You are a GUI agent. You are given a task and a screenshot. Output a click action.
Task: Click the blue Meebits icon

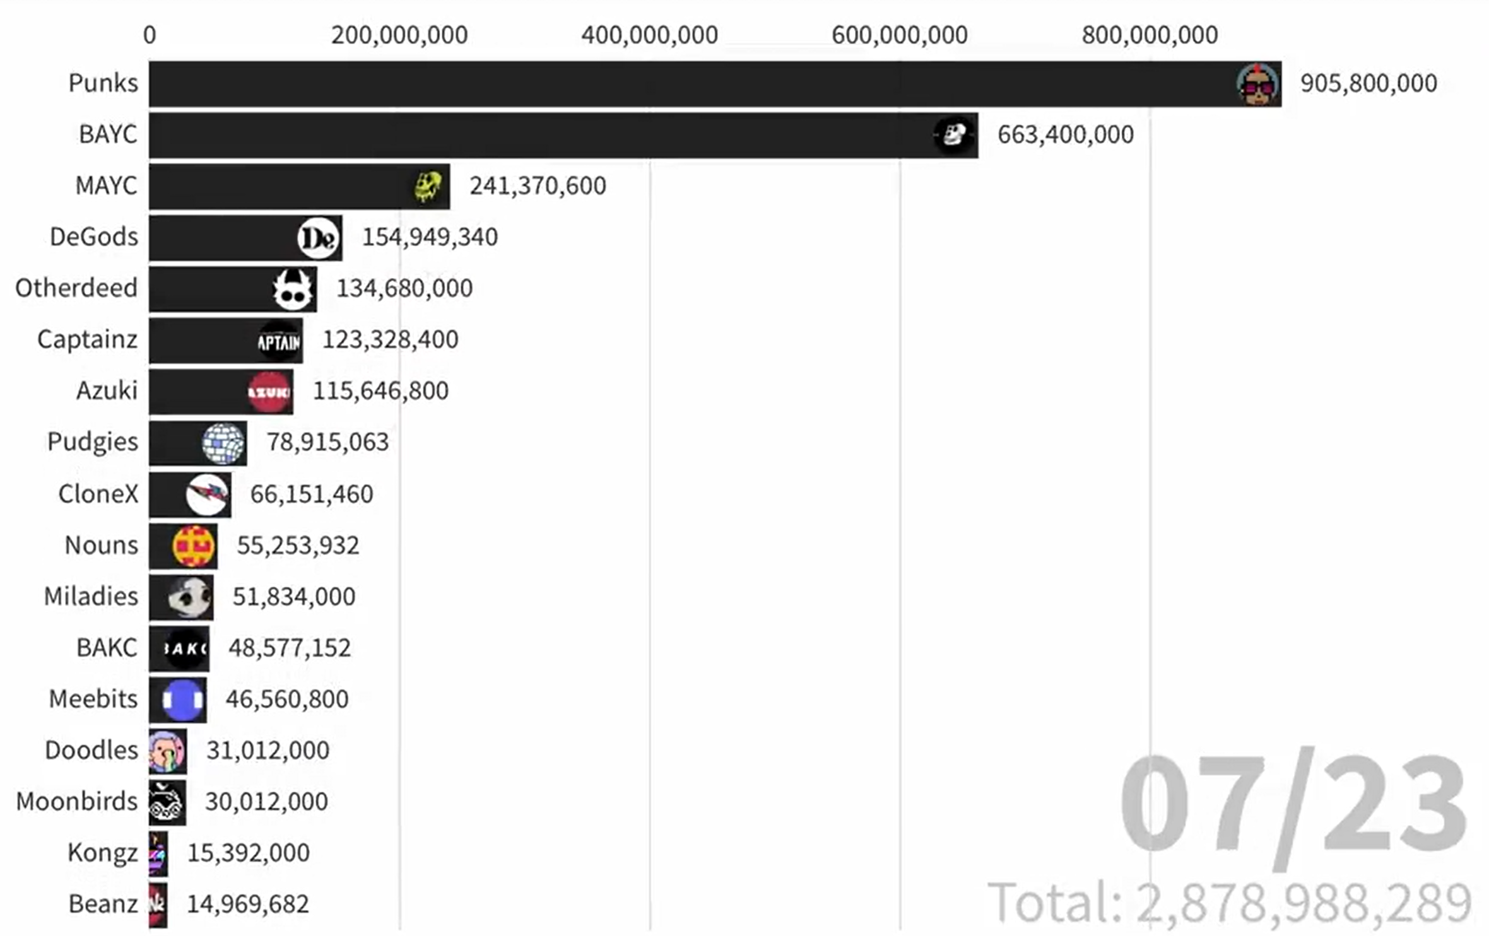(x=184, y=700)
